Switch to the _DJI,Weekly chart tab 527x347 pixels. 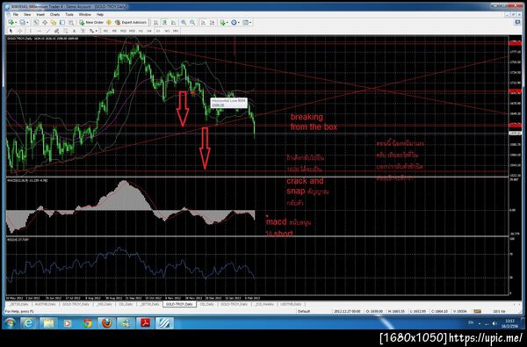click(263, 304)
